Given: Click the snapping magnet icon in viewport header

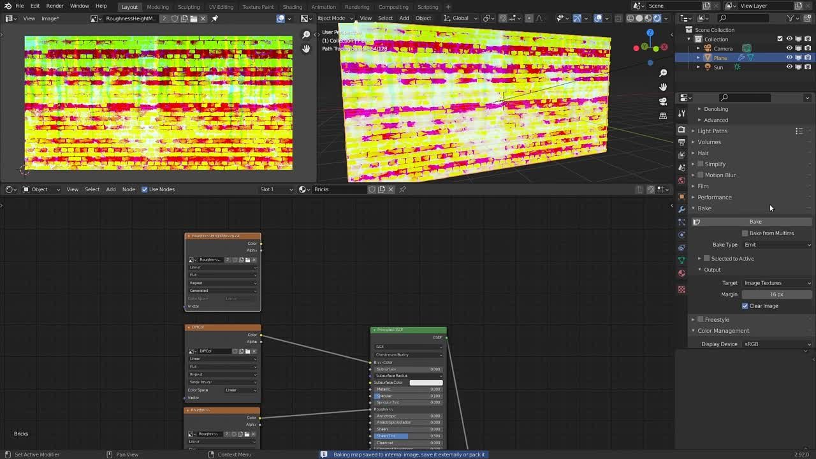Looking at the screenshot, I should [502, 18].
